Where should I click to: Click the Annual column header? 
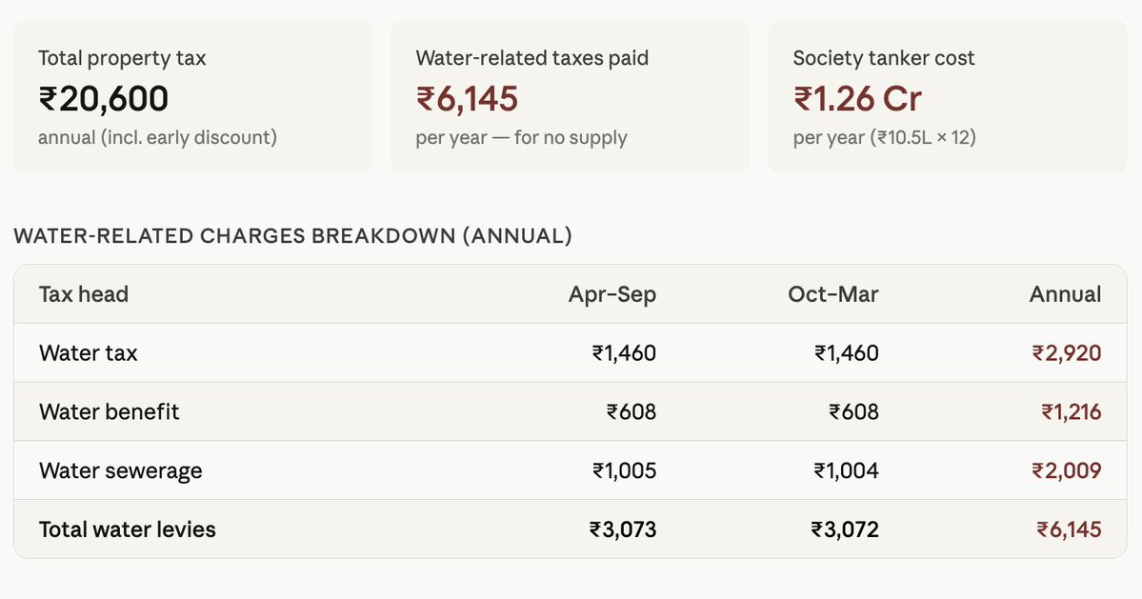pyautogui.click(x=1065, y=294)
